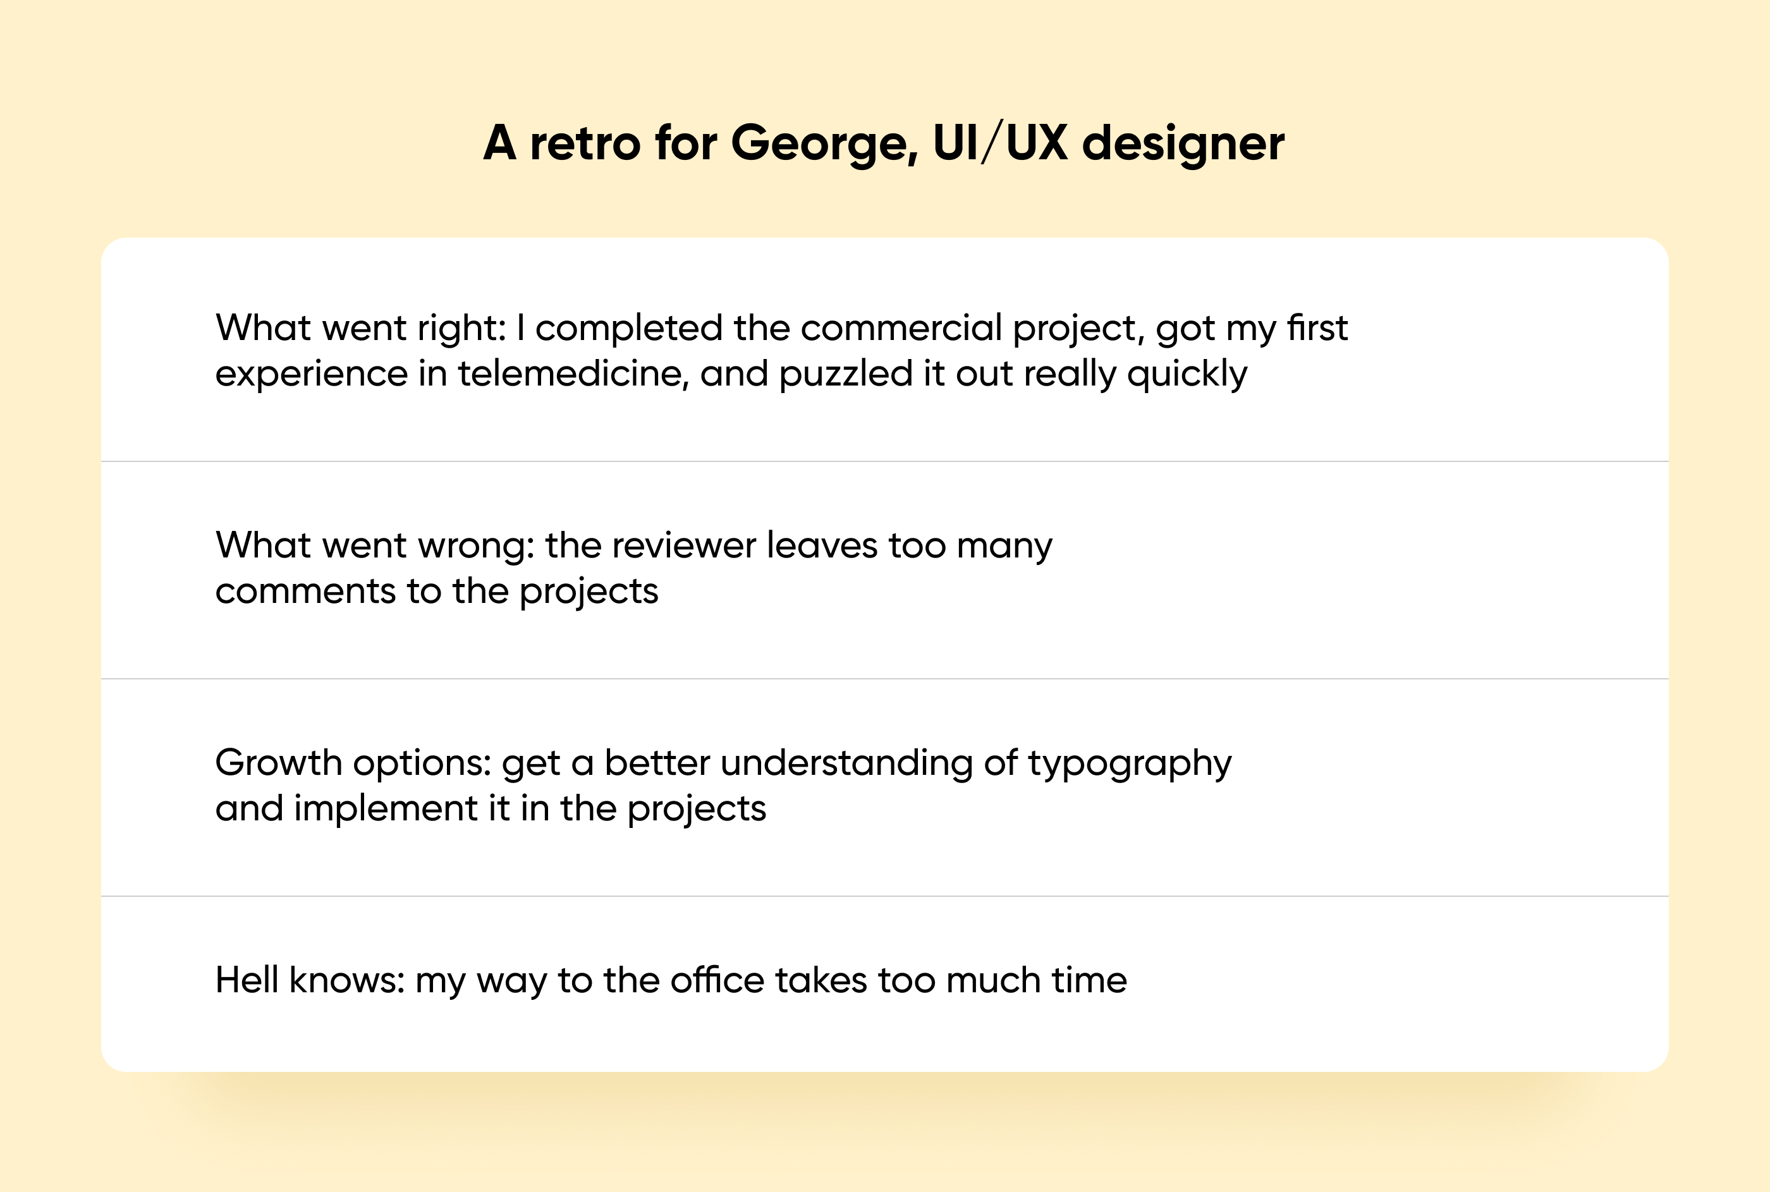Select the "What went wrong" row
The image size is (1770, 1192).
885,570
